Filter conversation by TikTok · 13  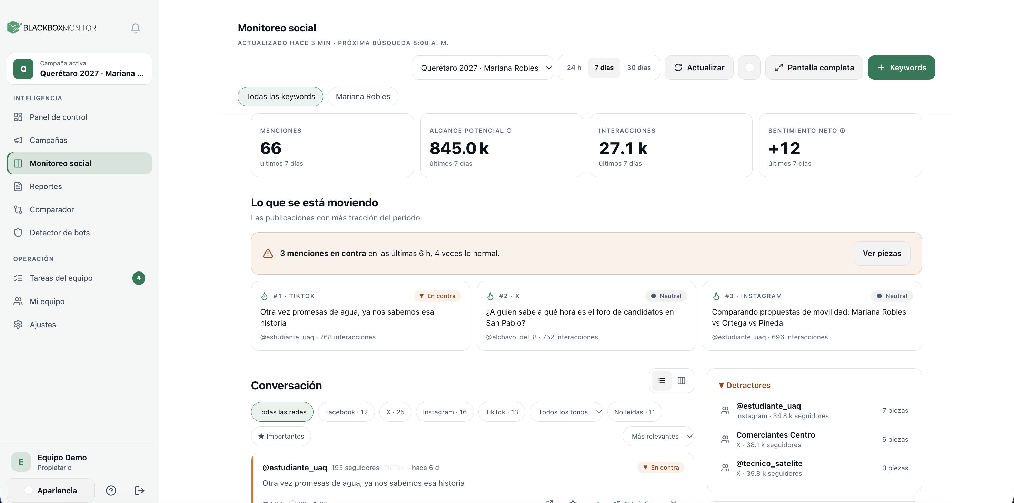pyautogui.click(x=501, y=412)
